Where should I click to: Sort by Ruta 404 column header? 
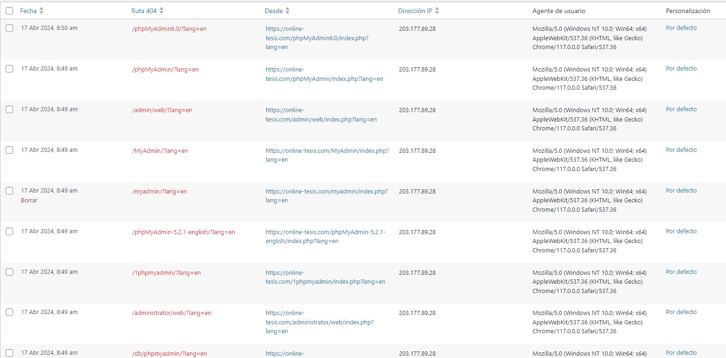[144, 11]
